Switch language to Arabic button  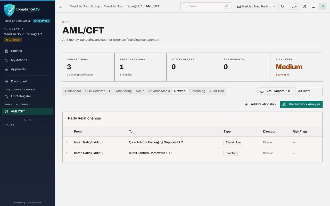click(294, 6)
